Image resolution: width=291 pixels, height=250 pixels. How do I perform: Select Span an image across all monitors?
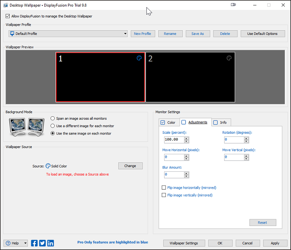53,118
